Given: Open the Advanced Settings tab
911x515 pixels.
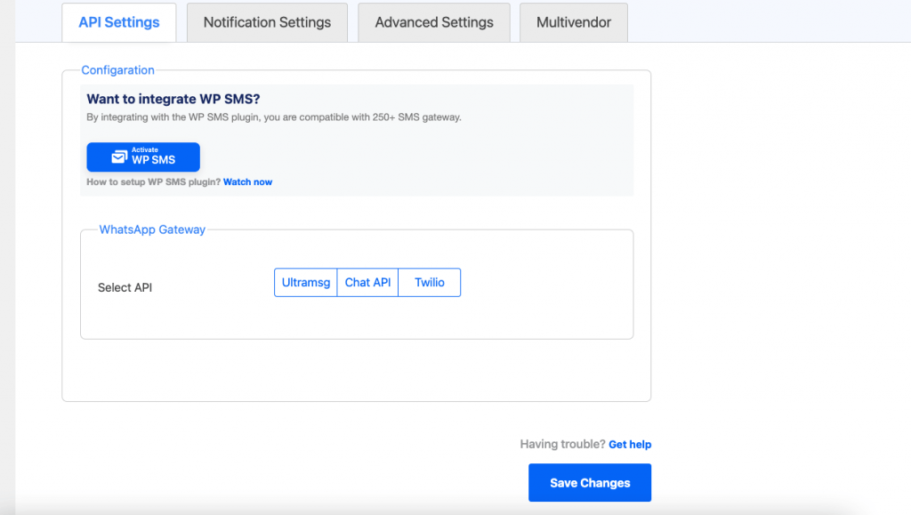Looking at the screenshot, I should [434, 22].
